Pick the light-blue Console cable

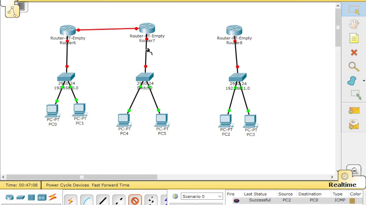point(87,200)
